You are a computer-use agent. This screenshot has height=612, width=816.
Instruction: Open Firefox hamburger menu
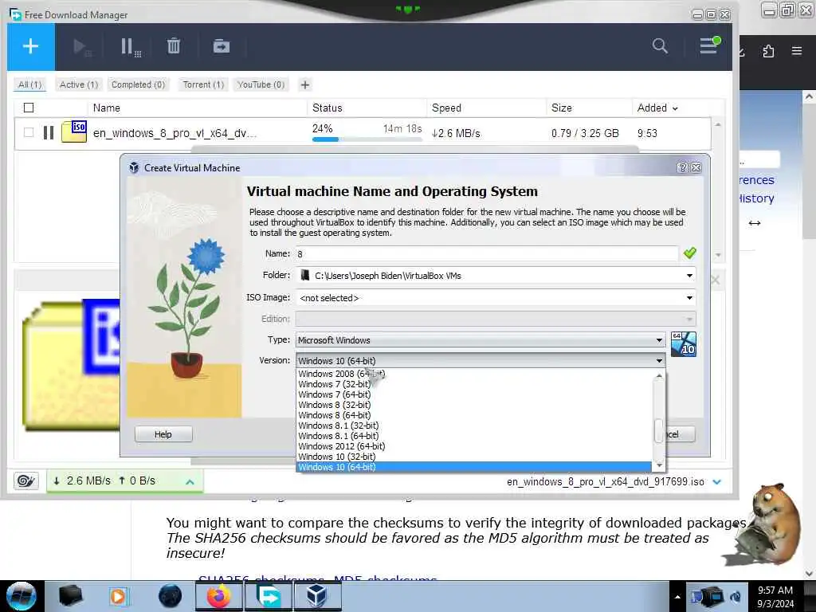pos(797,51)
